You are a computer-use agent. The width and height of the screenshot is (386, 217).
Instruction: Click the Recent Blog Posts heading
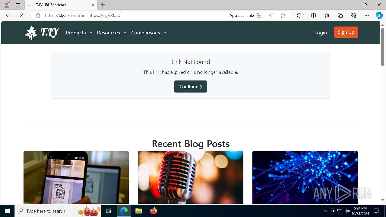coord(191,144)
